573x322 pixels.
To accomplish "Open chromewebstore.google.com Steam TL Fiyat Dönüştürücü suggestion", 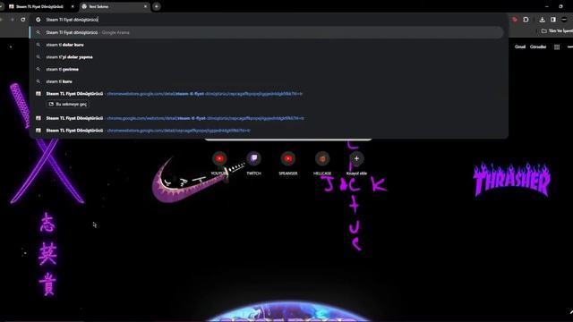I will [x=267, y=94].
